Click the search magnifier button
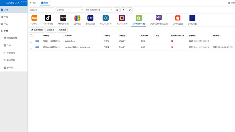 coord(117,10)
